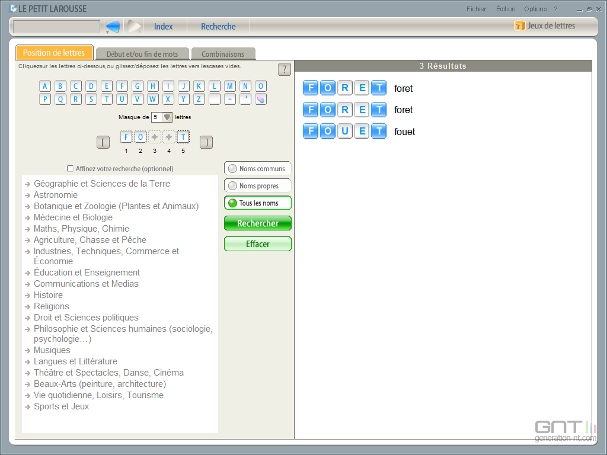Choose the letter G tile
607x455 pixels.
coord(138,86)
